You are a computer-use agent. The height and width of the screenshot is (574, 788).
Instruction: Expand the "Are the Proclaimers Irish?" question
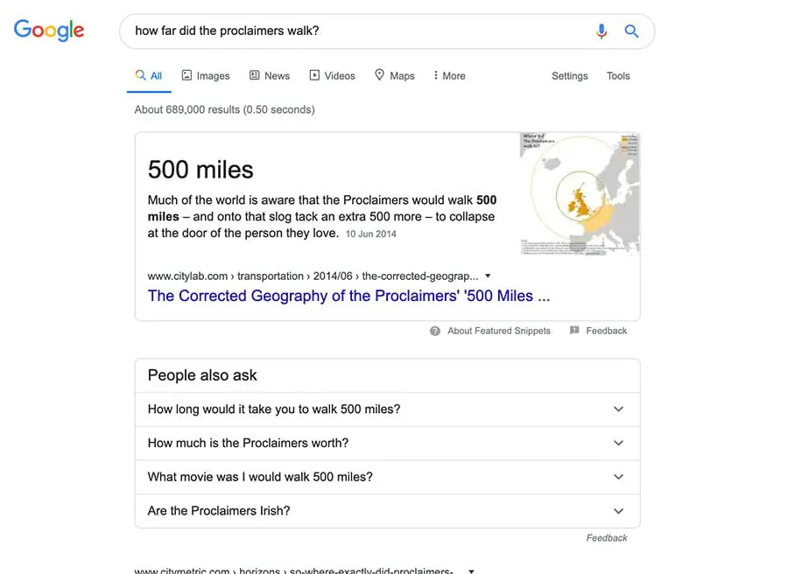(618, 511)
